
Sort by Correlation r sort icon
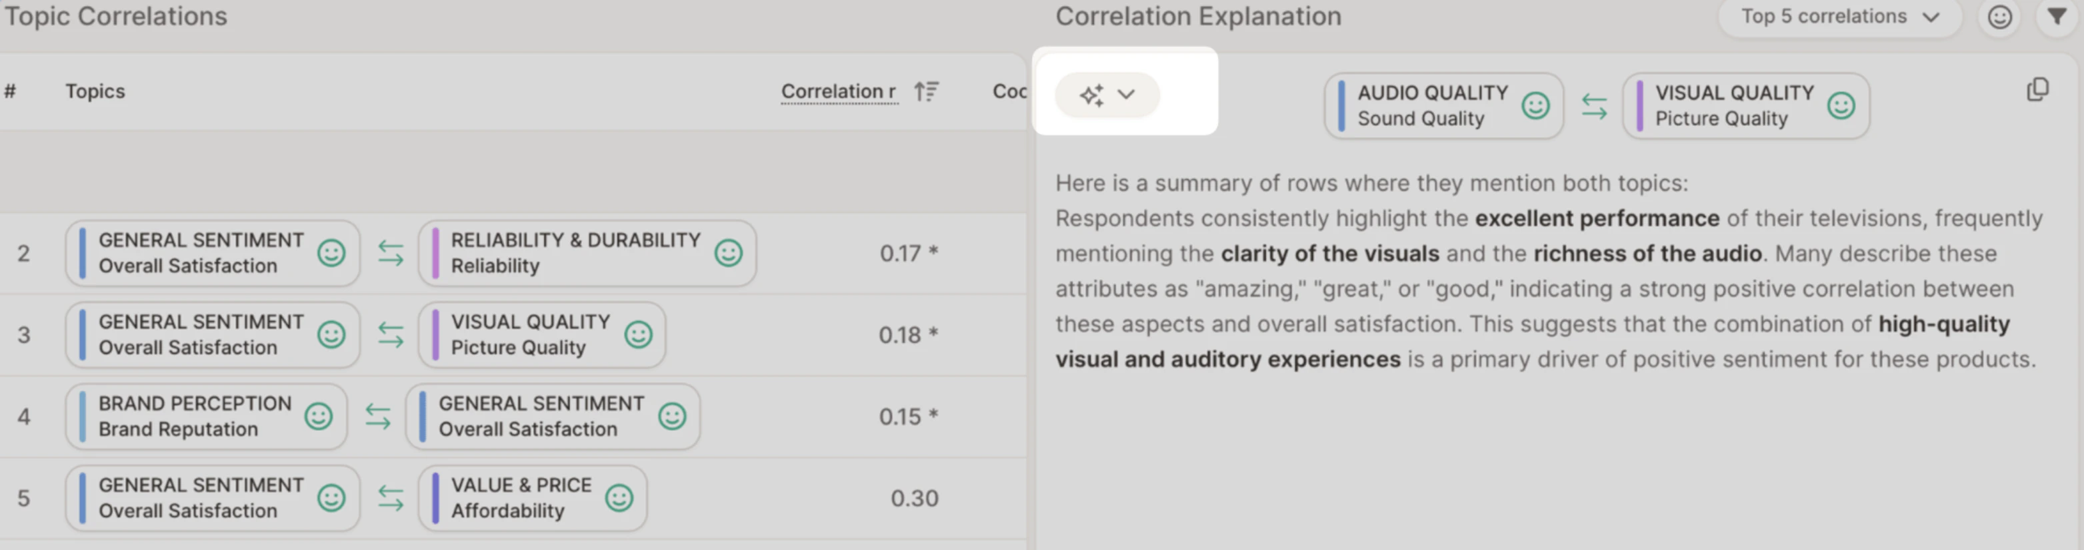pos(925,91)
